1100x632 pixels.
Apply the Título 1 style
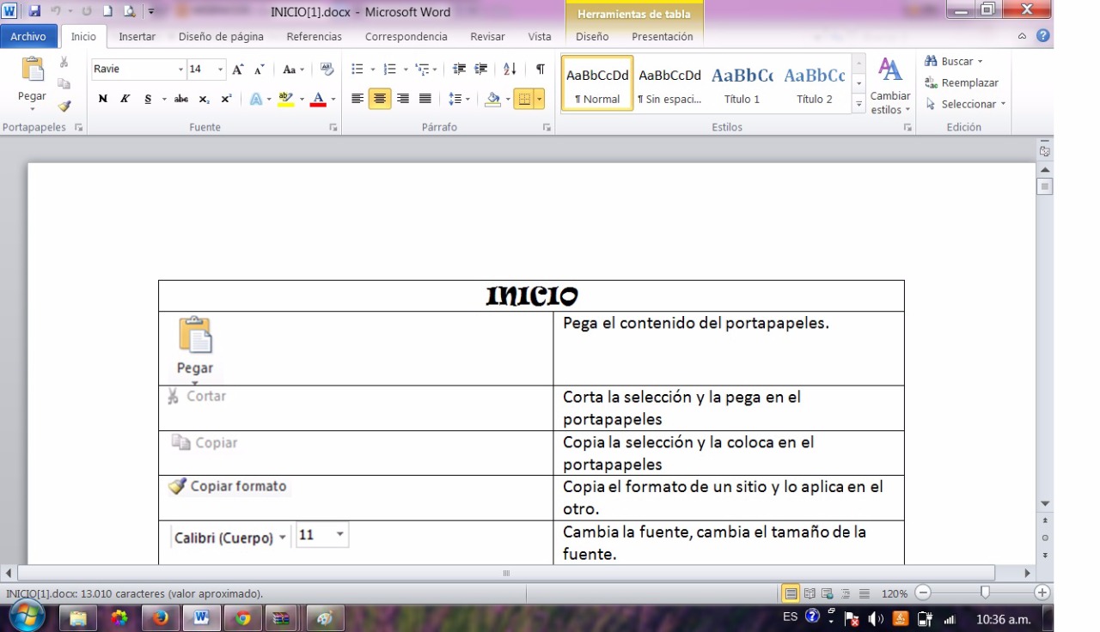pyautogui.click(x=742, y=86)
